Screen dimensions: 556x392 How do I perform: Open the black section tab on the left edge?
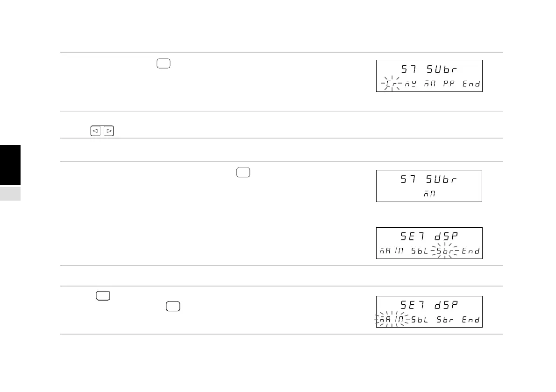pos(10,165)
